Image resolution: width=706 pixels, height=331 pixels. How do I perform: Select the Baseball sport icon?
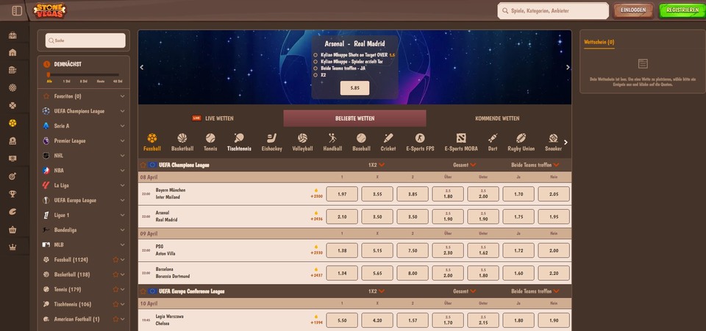coord(361,138)
